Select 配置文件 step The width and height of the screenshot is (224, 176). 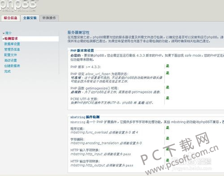(x=10, y=55)
